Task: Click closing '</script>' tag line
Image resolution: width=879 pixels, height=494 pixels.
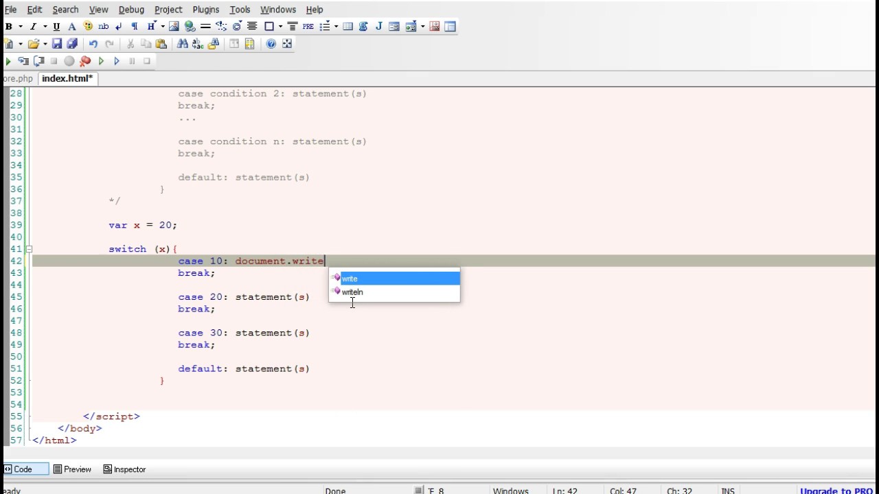Action: click(111, 416)
